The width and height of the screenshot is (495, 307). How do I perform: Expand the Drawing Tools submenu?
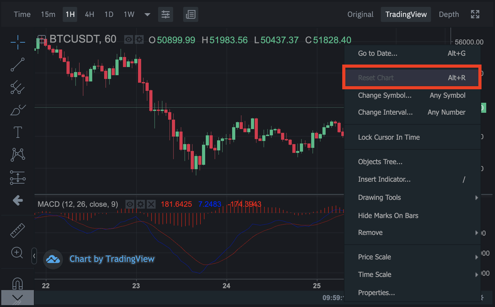412,197
